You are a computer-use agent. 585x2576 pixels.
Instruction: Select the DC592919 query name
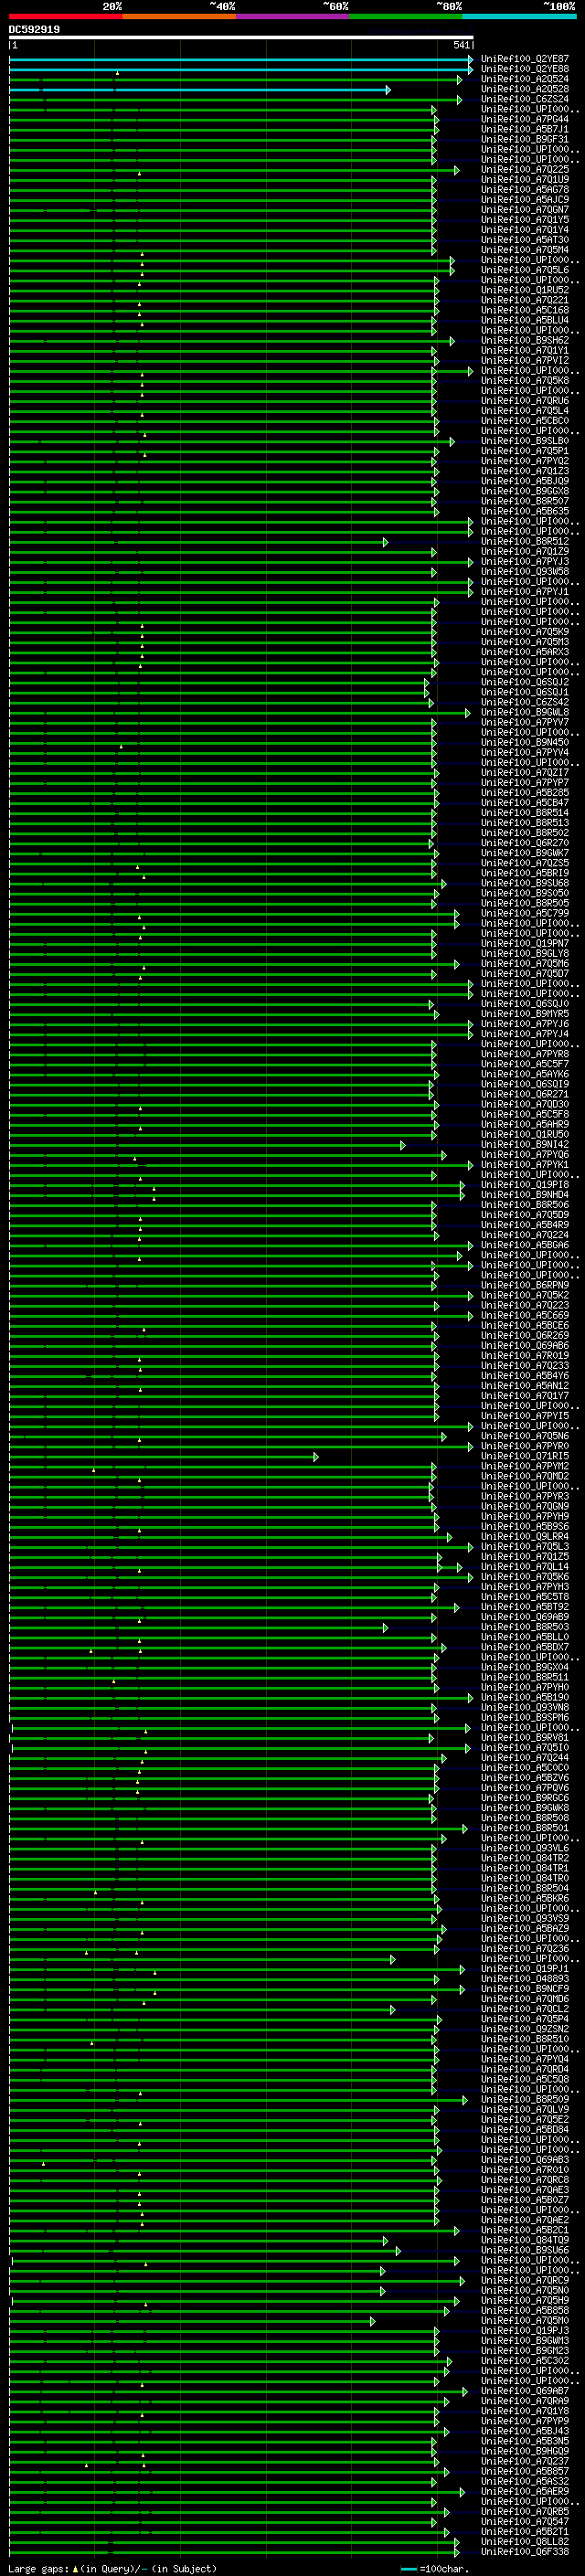(x=34, y=30)
